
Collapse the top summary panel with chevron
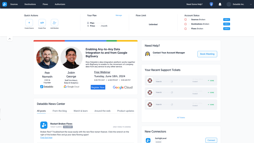[10, 39]
